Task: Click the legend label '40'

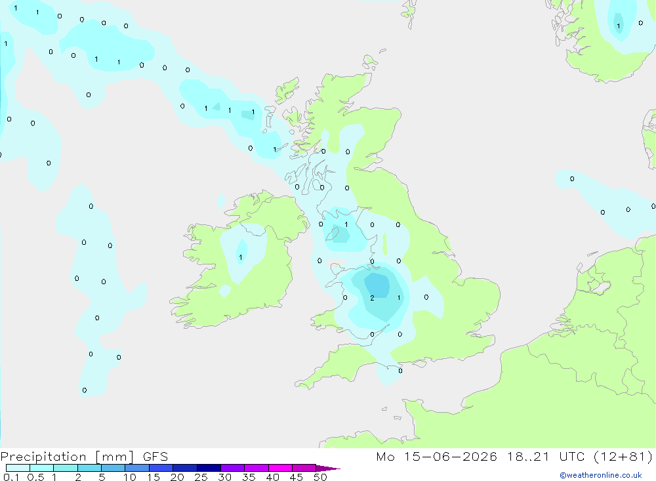Action: (273, 477)
